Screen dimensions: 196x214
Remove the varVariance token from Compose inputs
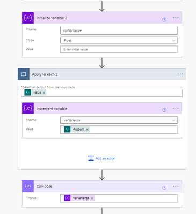(x=92, y=198)
